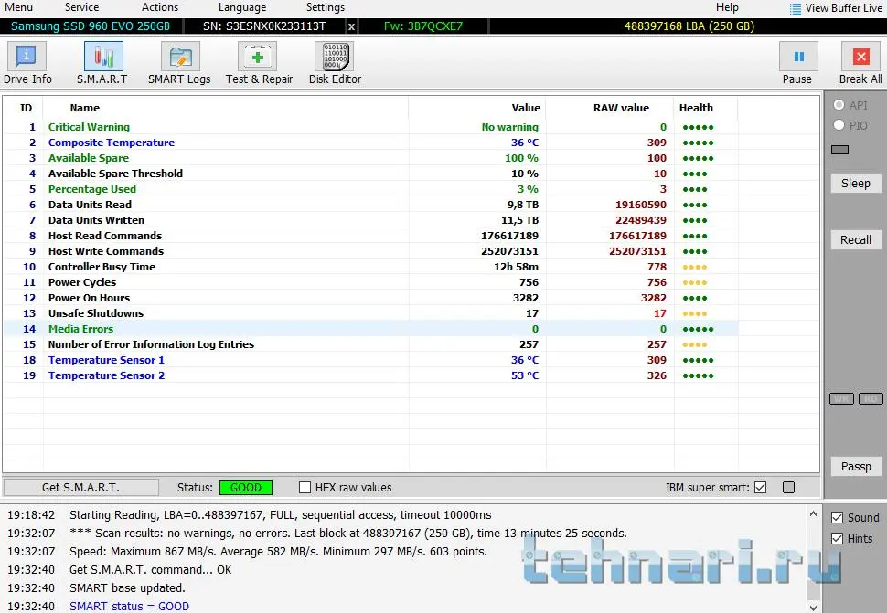Click the 11,5 TB value cell
This screenshot has width=887, height=613.
[x=520, y=220]
